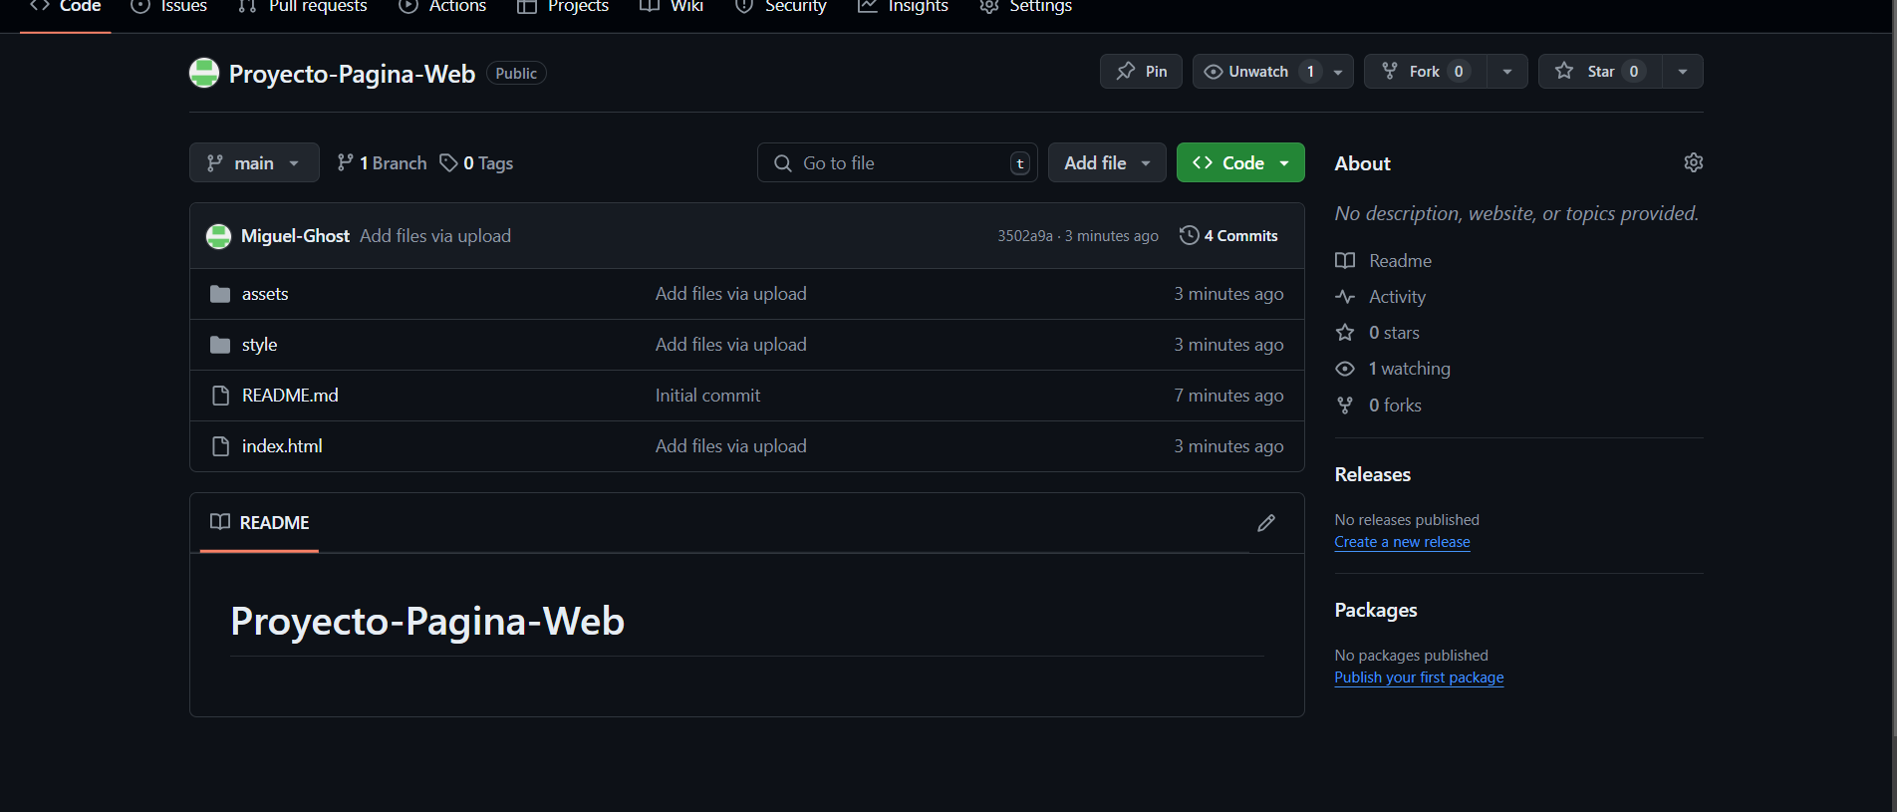
Task: Switch to Pull requests tab
Action: pyautogui.click(x=303, y=7)
